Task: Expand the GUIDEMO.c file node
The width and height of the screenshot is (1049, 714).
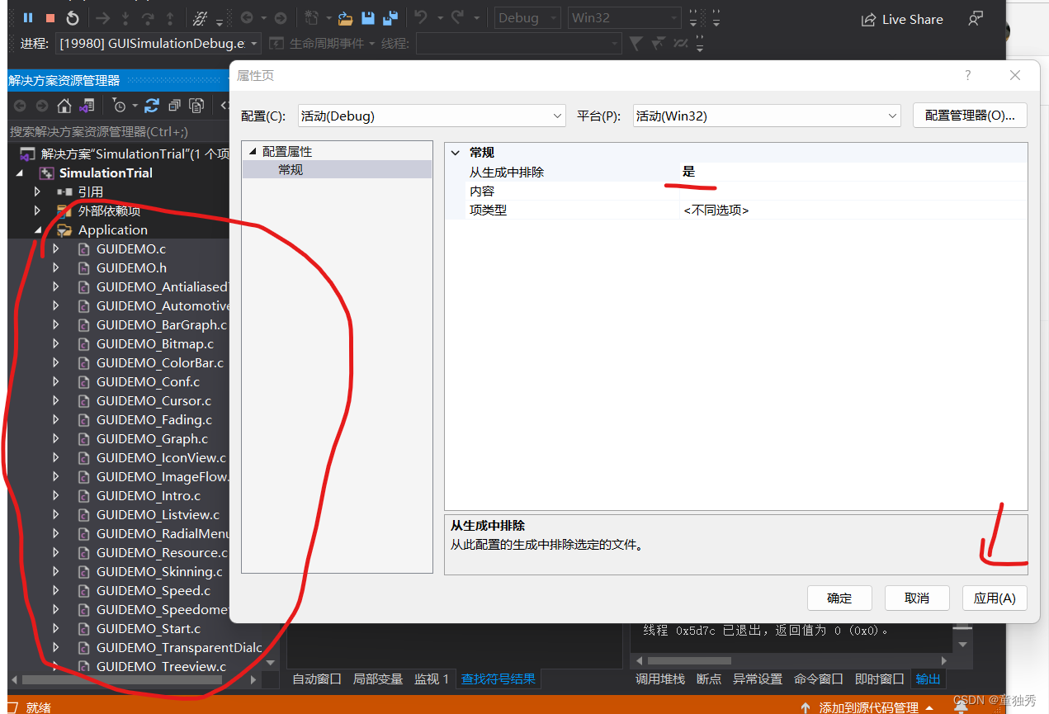Action: tap(56, 248)
